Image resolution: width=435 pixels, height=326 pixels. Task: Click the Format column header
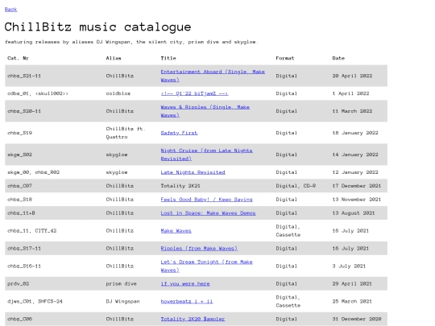(x=284, y=58)
